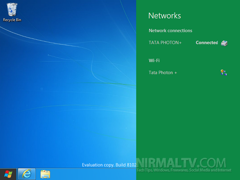The width and height of the screenshot is (240, 180).
Task: Click the Evaluation copy Build 8102 text
Action: tap(109, 165)
